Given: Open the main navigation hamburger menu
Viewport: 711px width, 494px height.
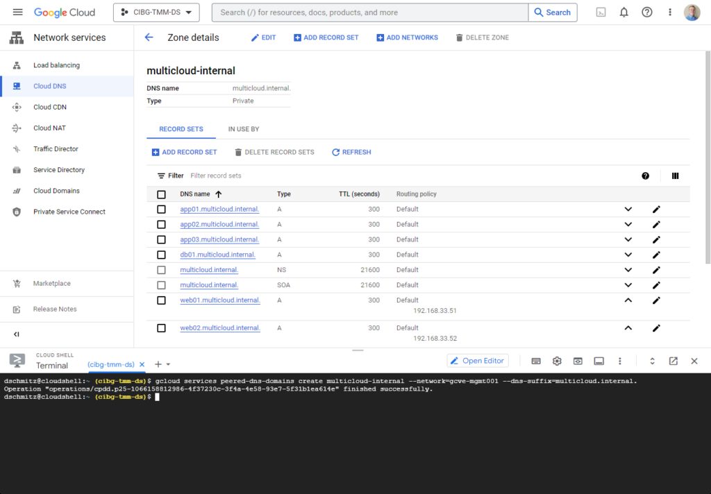Looking at the screenshot, I should 17,12.
